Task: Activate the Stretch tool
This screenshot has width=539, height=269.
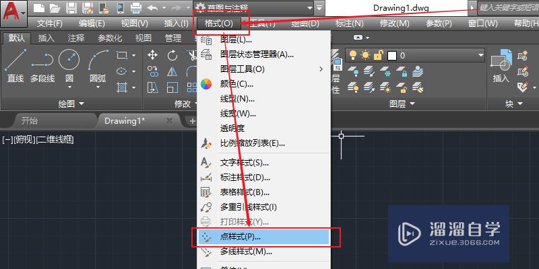Action: pos(153,87)
